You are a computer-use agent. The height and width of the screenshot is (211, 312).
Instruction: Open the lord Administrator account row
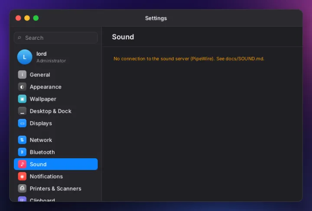click(x=56, y=57)
